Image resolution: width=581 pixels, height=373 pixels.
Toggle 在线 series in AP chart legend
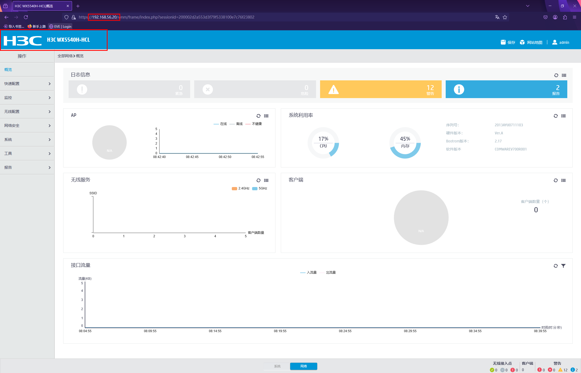click(x=220, y=124)
